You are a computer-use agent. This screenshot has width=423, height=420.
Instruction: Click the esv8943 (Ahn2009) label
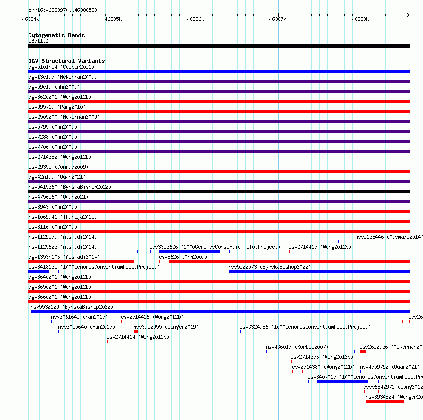(53, 207)
